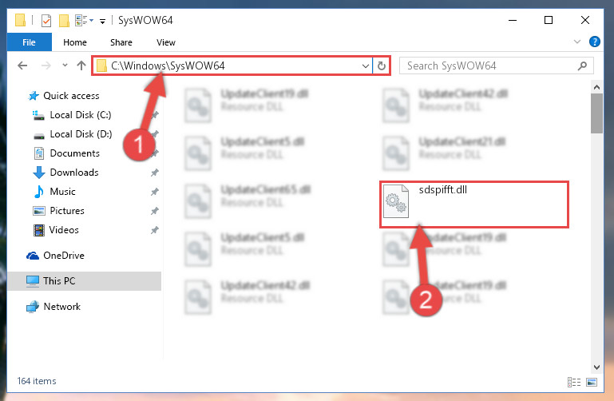Refresh the SysWOW64 folder view
Screen dimensions: 614x401
(x=382, y=66)
